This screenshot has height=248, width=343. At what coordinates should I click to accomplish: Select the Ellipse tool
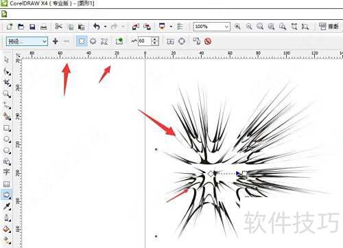(7, 139)
